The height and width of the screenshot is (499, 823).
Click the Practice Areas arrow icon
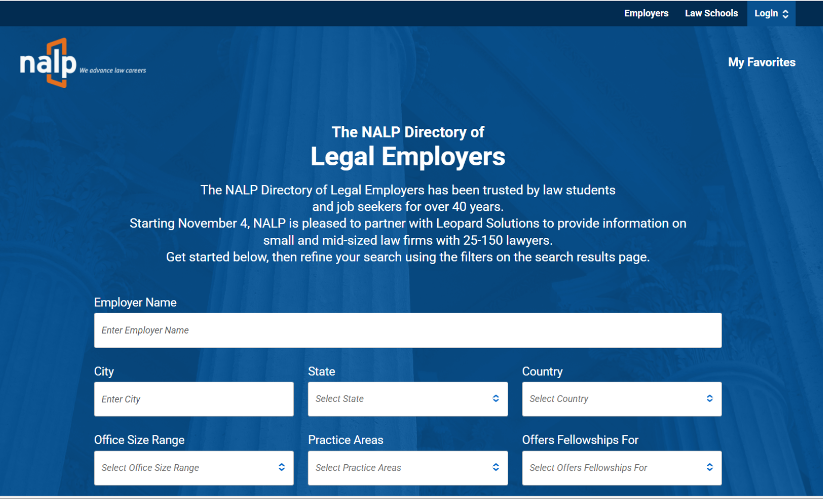pyautogui.click(x=495, y=467)
